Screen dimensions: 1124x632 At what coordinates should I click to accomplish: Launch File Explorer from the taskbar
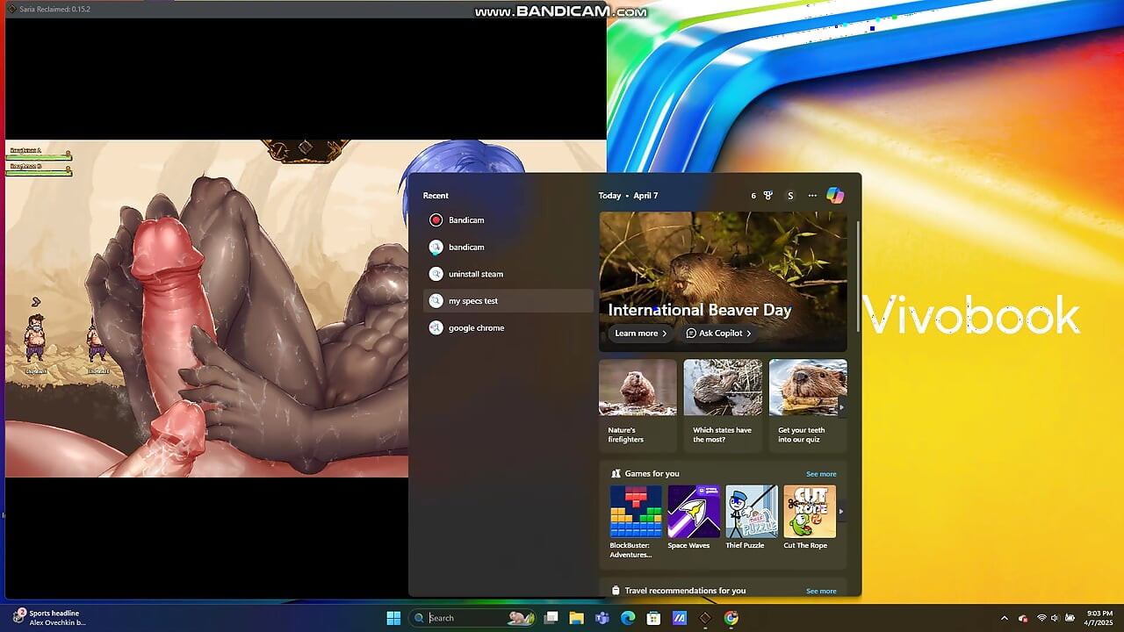coord(577,618)
